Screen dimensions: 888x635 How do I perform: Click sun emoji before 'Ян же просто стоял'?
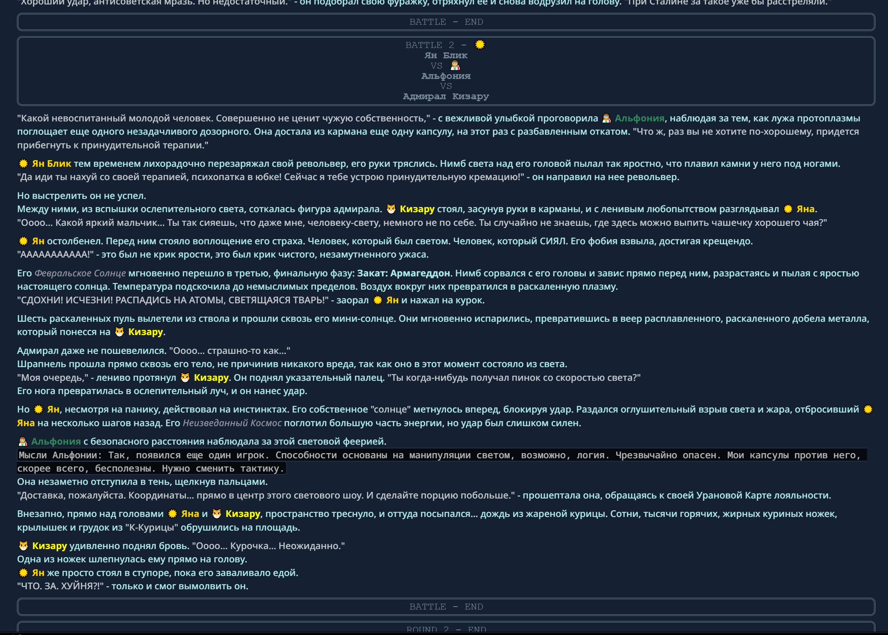[24, 573]
